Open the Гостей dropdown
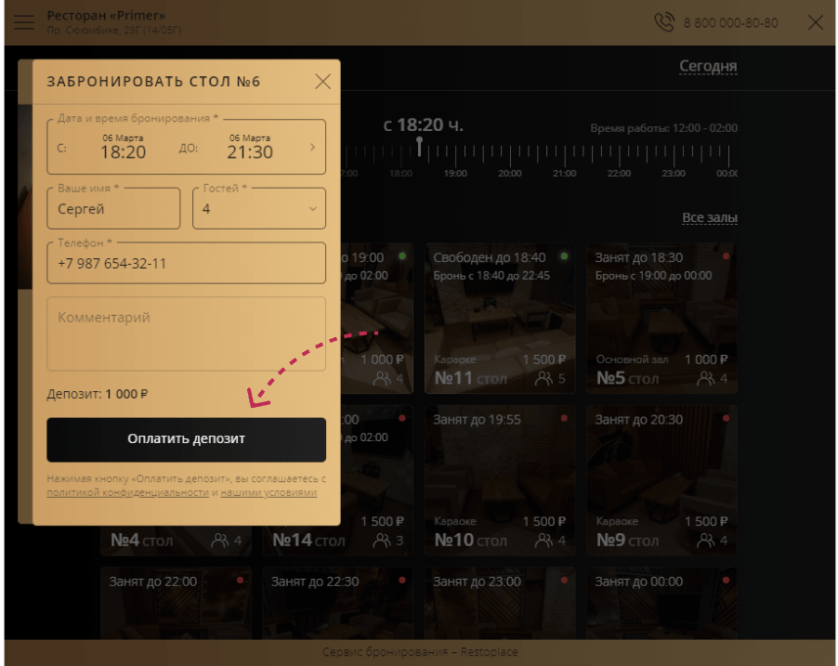 coord(259,208)
